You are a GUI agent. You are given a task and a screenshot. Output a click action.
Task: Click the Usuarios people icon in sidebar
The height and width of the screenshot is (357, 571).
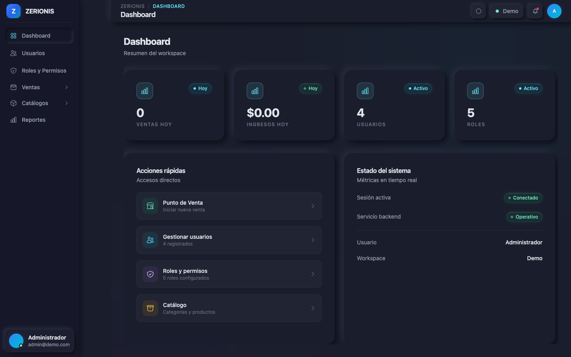pos(13,53)
